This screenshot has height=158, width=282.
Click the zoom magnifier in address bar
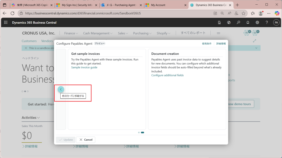[x=222, y=13]
